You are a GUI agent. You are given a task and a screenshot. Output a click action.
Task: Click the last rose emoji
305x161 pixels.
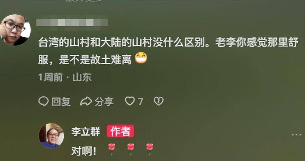coord(150,149)
